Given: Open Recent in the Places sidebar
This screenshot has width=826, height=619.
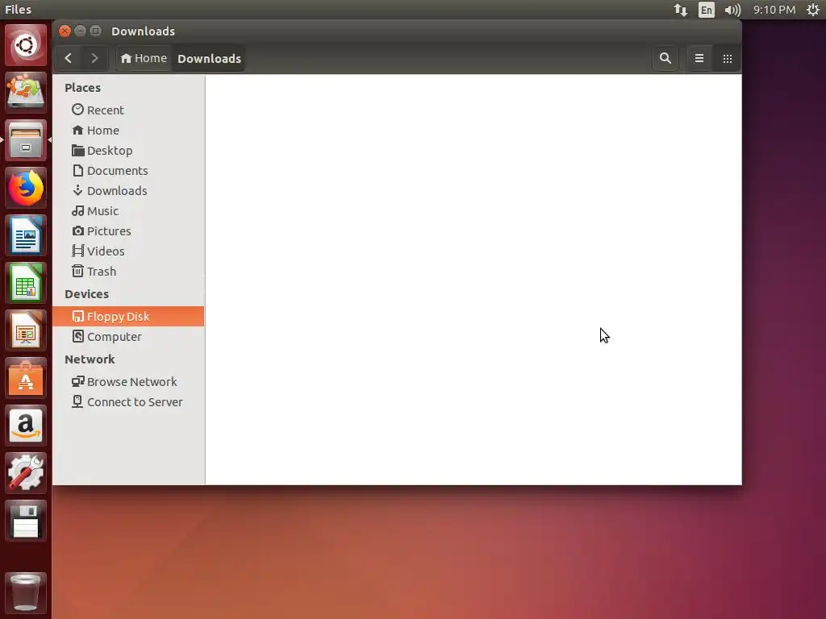Looking at the screenshot, I should (128, 110).
